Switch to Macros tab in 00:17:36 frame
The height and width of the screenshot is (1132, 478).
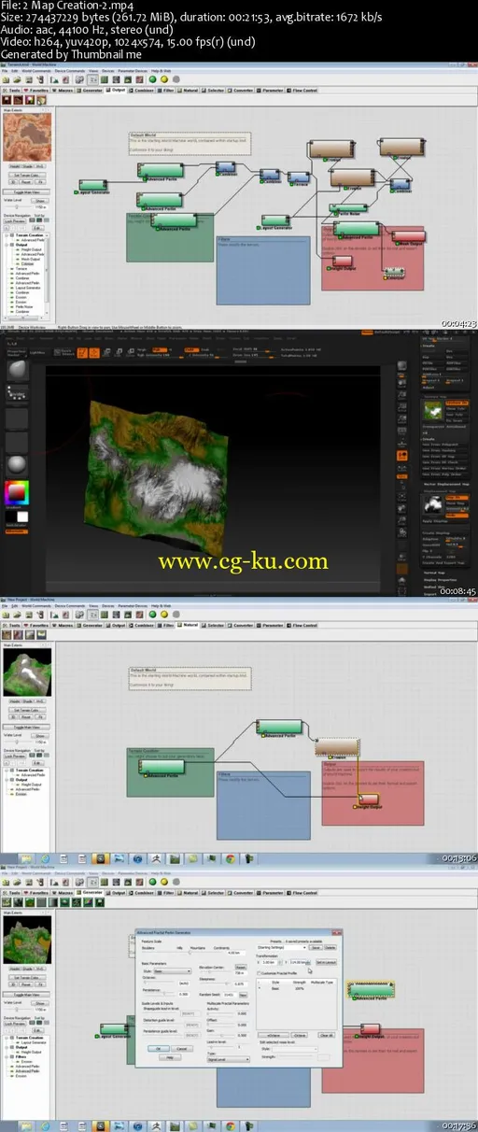pos(62,892)
